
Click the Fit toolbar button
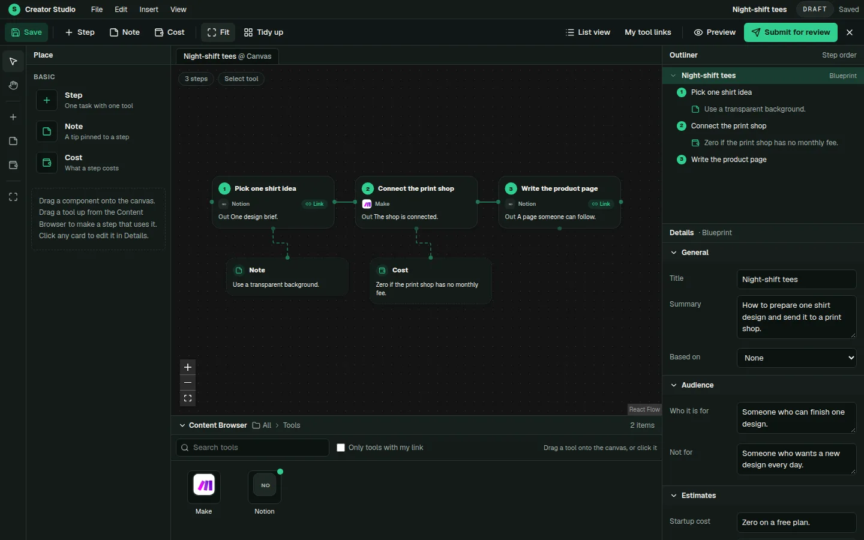[x=218, y=32]
